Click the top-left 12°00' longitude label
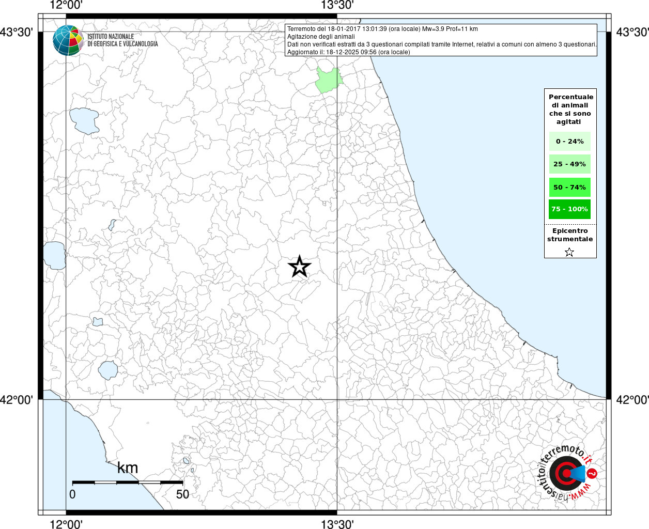The height and width of the screenshot is (529, 649). (66, 5)
